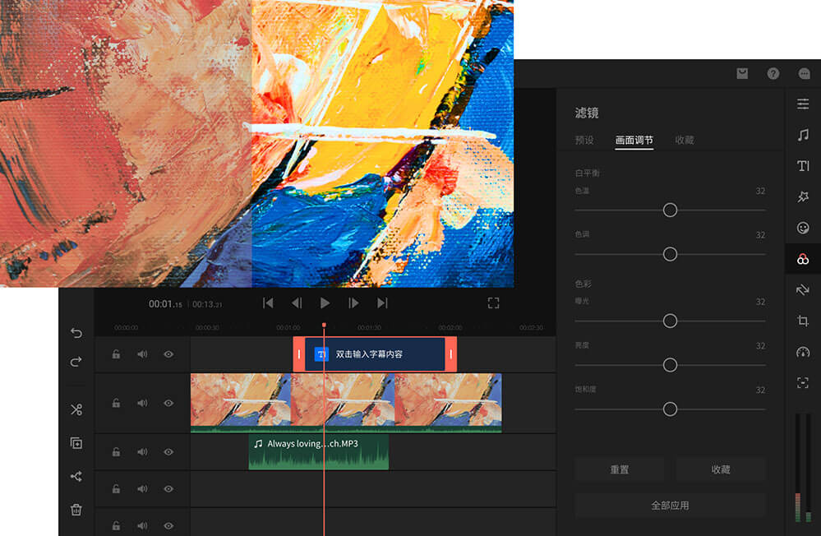Click the 重置 button

tap(620, 469)
